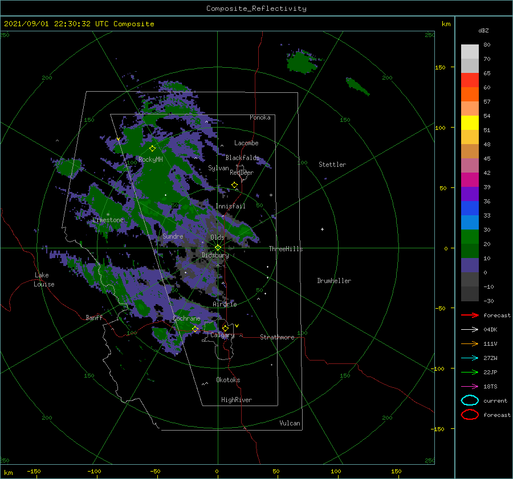The width and height of the screenshot is (513, 479).
Task: Click the red forecast arrow icon
Action: 470,315
